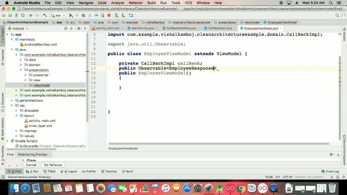Click the Do Refactor button
The image size is (347, 195).
tap(53, 165)
